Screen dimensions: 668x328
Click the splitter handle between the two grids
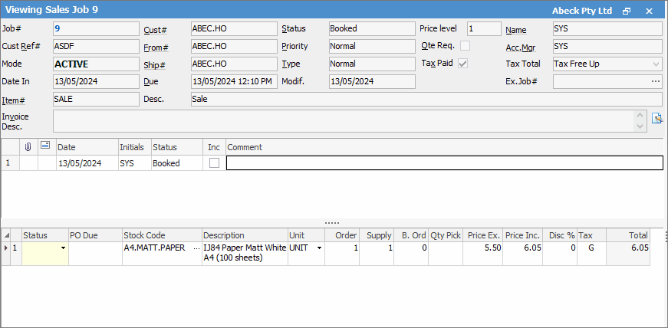[x=332, y=223]
